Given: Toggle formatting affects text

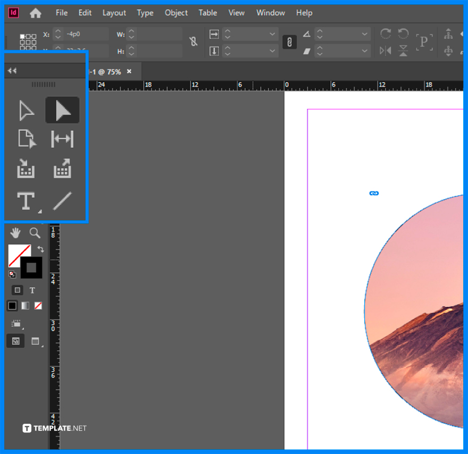Looking at the screenshot, I should pos(32,290).
